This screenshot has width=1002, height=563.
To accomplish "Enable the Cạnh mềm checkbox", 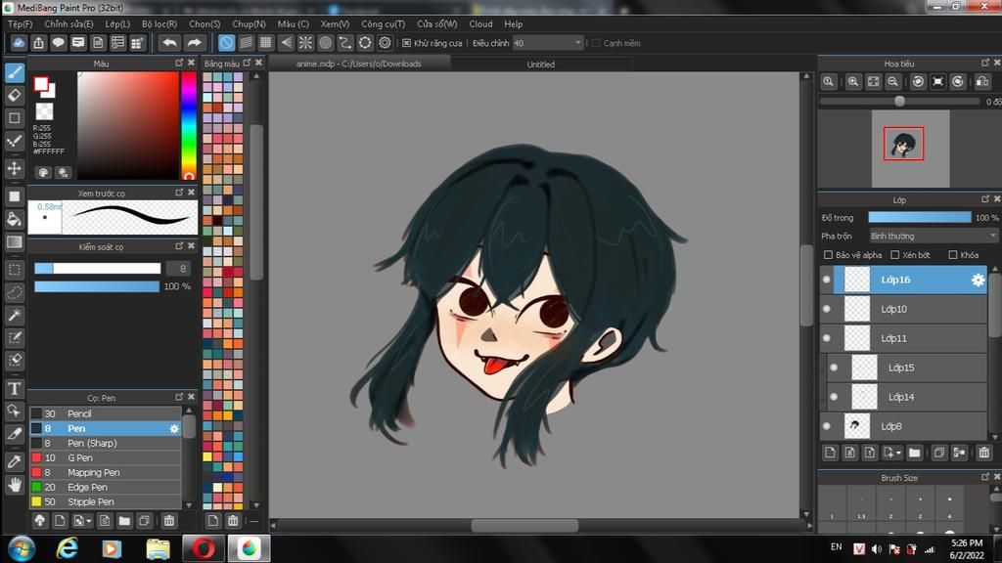I will pyautogui.click(x=596, y=43).
